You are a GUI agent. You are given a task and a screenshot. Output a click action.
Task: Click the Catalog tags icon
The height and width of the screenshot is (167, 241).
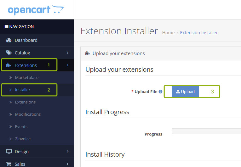pyautogui.click(x=9, y=53)
